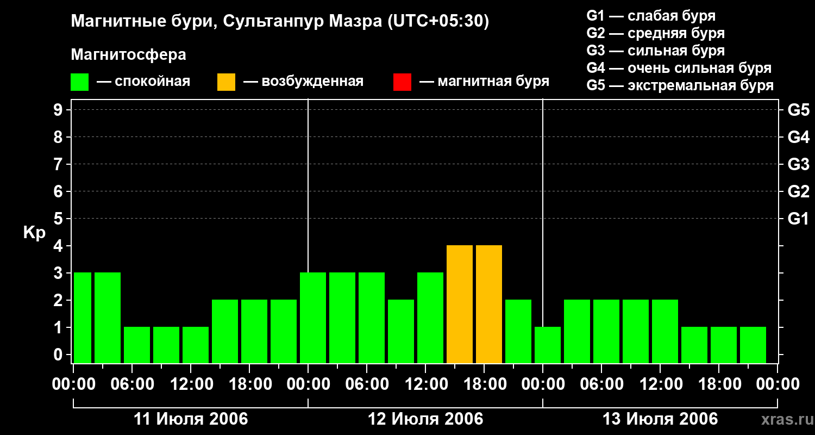Click the 06:00 time label for 11 July

point(132,384)
